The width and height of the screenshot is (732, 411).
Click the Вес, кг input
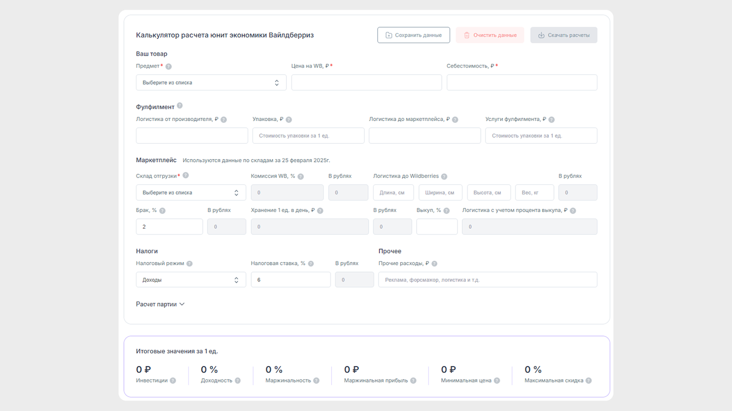(x=534, y=193)
